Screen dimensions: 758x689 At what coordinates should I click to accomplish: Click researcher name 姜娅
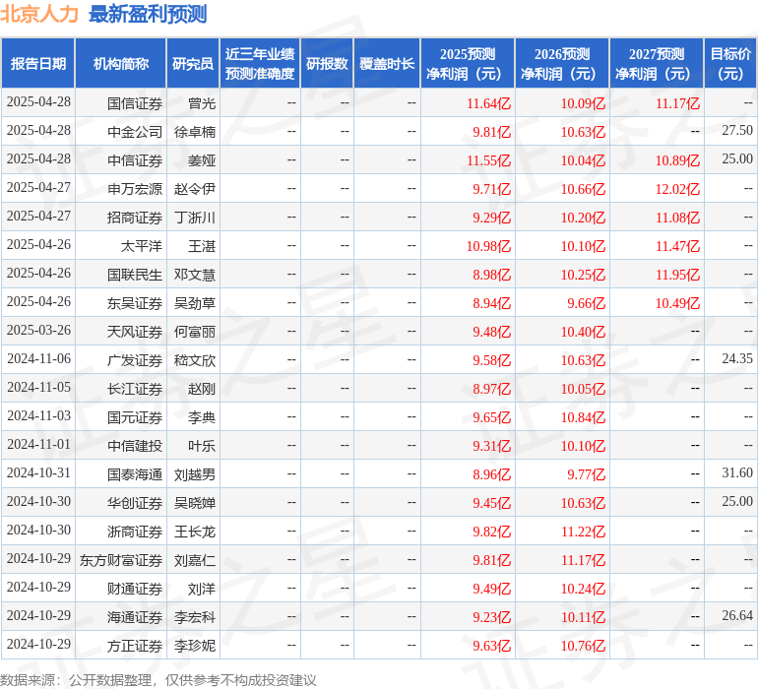(202, 160)
